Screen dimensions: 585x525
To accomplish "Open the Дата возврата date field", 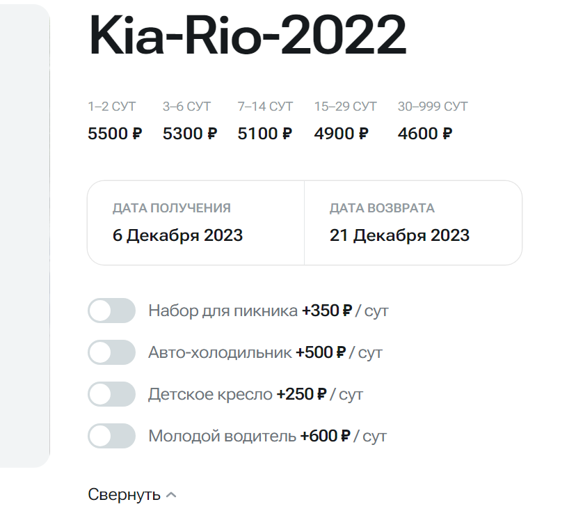I will tap(412, 223).
